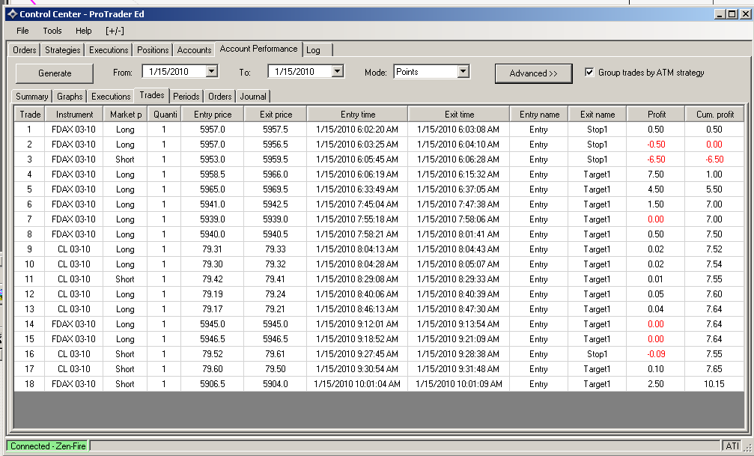Select trade 3 profit value -6.50

click(656, 159)
